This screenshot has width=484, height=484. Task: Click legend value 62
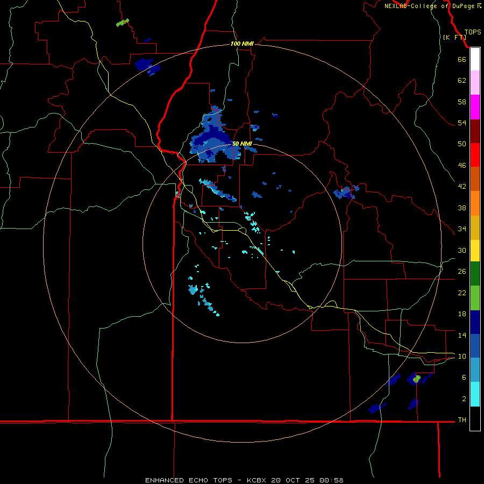(462, 81)
